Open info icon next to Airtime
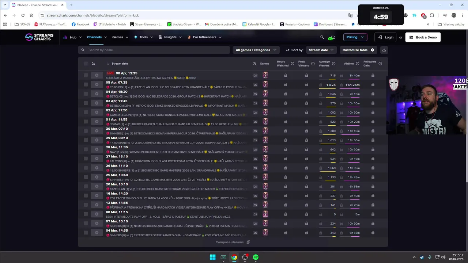The image size is (468, 263). click(x=357, y=64)
